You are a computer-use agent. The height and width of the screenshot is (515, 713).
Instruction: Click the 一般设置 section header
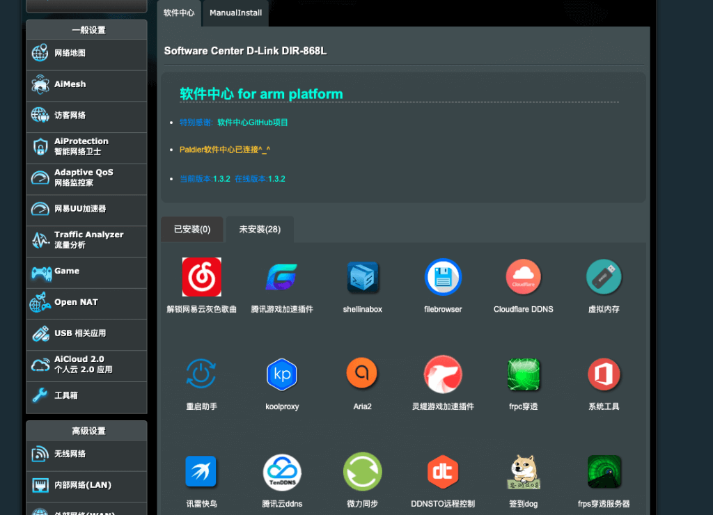point(88,30)
